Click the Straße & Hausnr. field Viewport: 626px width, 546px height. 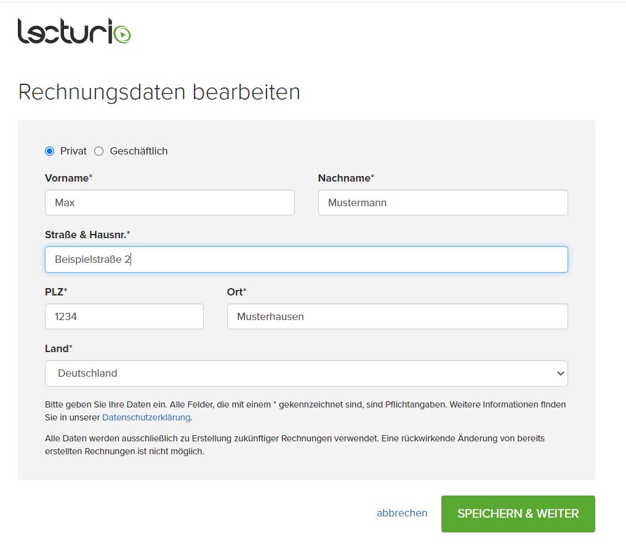pos(306,259)
